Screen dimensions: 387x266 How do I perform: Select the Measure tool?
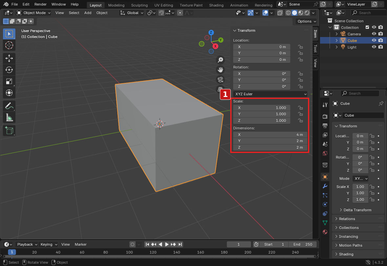point(9,118)
